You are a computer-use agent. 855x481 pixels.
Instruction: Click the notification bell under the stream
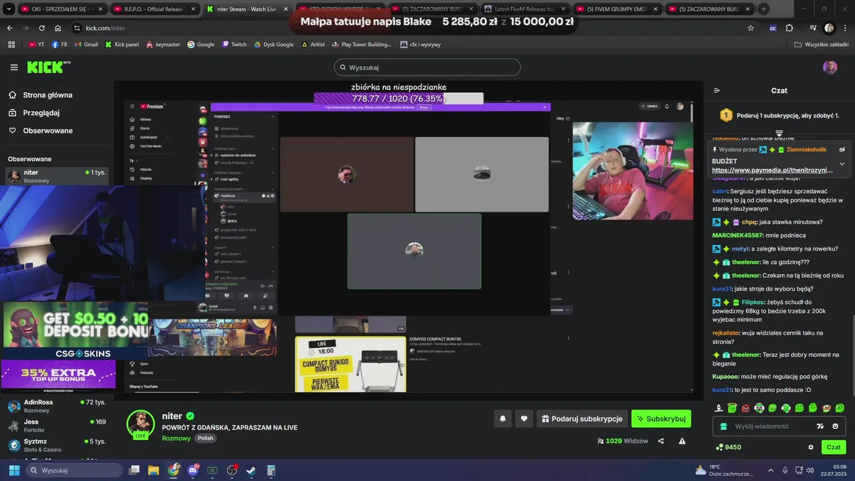tap(502, 419)
